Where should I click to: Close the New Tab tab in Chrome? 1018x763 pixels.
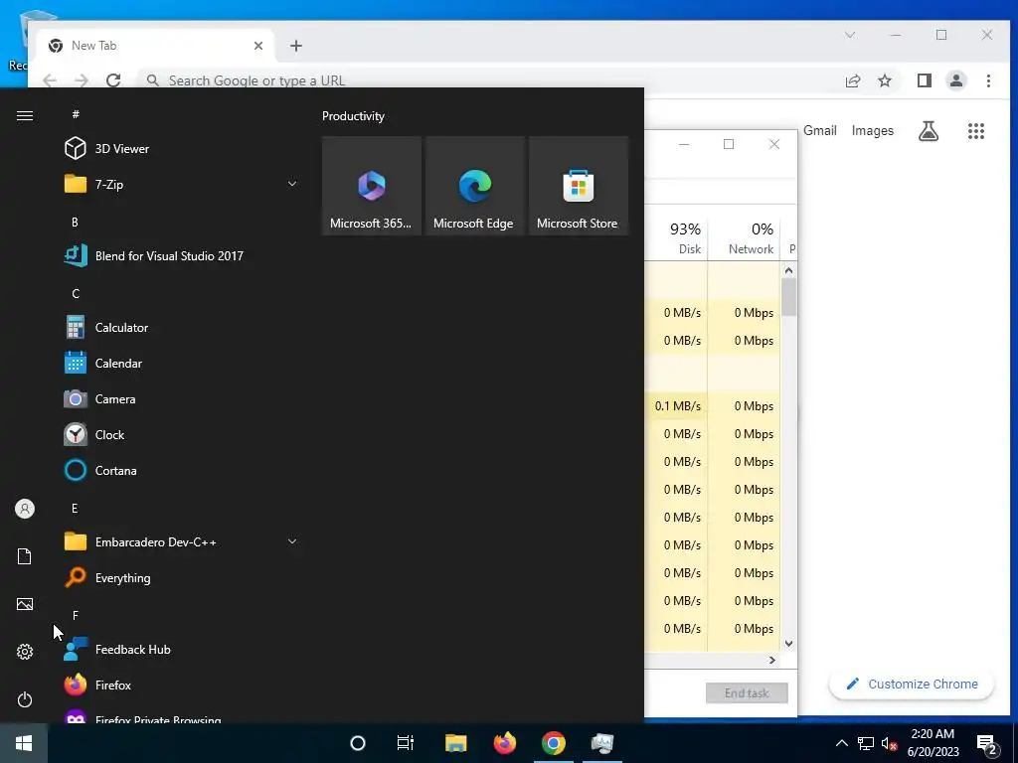[x=258, y=46]
